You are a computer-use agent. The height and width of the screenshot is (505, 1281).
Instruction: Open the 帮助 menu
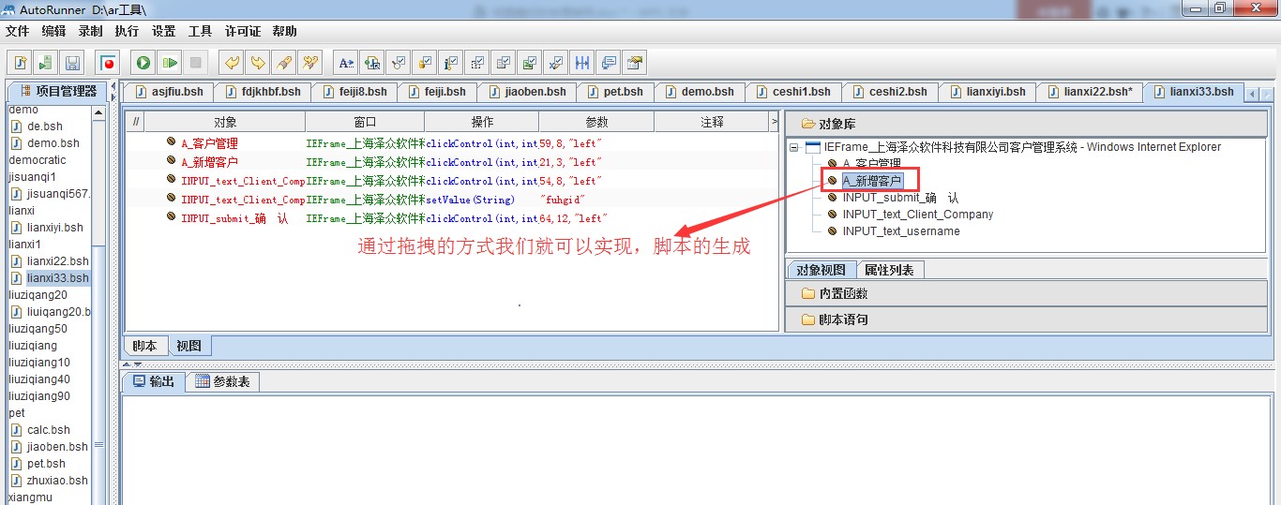[284, 31]
